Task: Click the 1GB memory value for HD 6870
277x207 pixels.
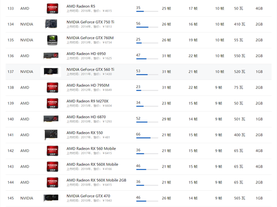Action: tap(259, 119)
